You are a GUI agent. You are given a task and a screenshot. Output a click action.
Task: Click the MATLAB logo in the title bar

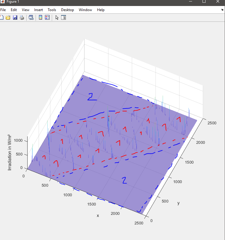[2, 2]
